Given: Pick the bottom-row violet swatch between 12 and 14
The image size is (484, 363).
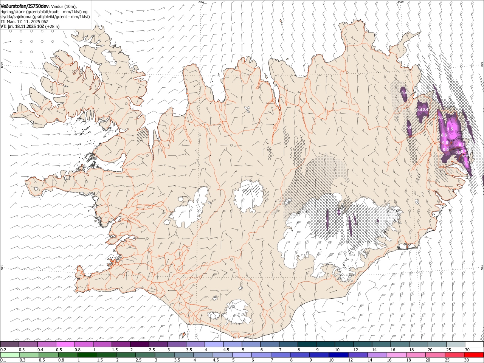Looking at the screenshot, I should 358,355.
